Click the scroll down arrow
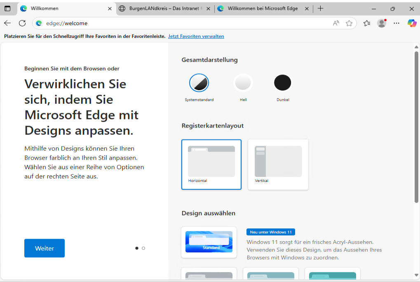The width and height of the screenshot is (420, 282). (416, 275)
